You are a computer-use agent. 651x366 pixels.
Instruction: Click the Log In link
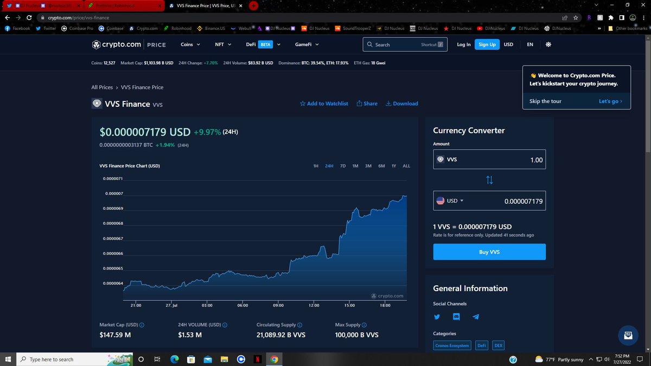[464, 44]
